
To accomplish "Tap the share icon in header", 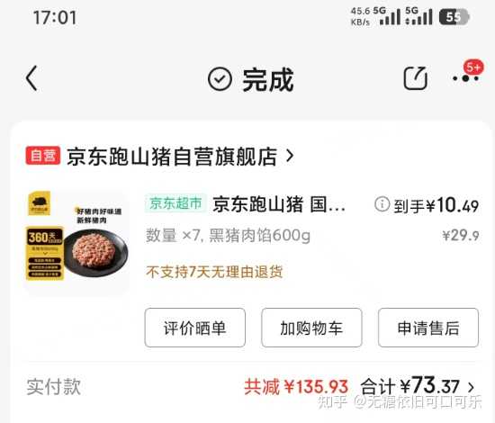I will (x=416, y=78).
